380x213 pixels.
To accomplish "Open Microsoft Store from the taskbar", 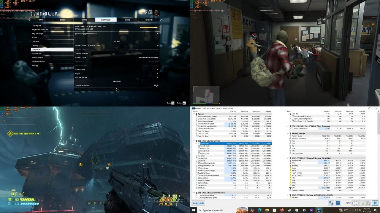I will click(274, 210).
